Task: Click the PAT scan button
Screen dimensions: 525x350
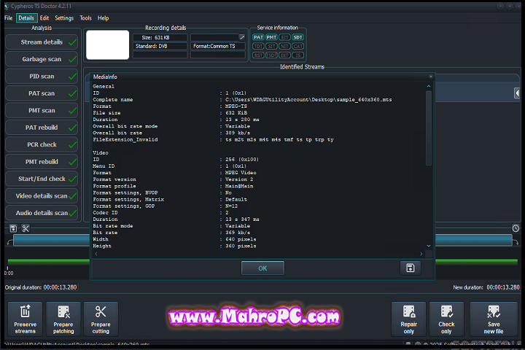Action: [x=42, y=93]
